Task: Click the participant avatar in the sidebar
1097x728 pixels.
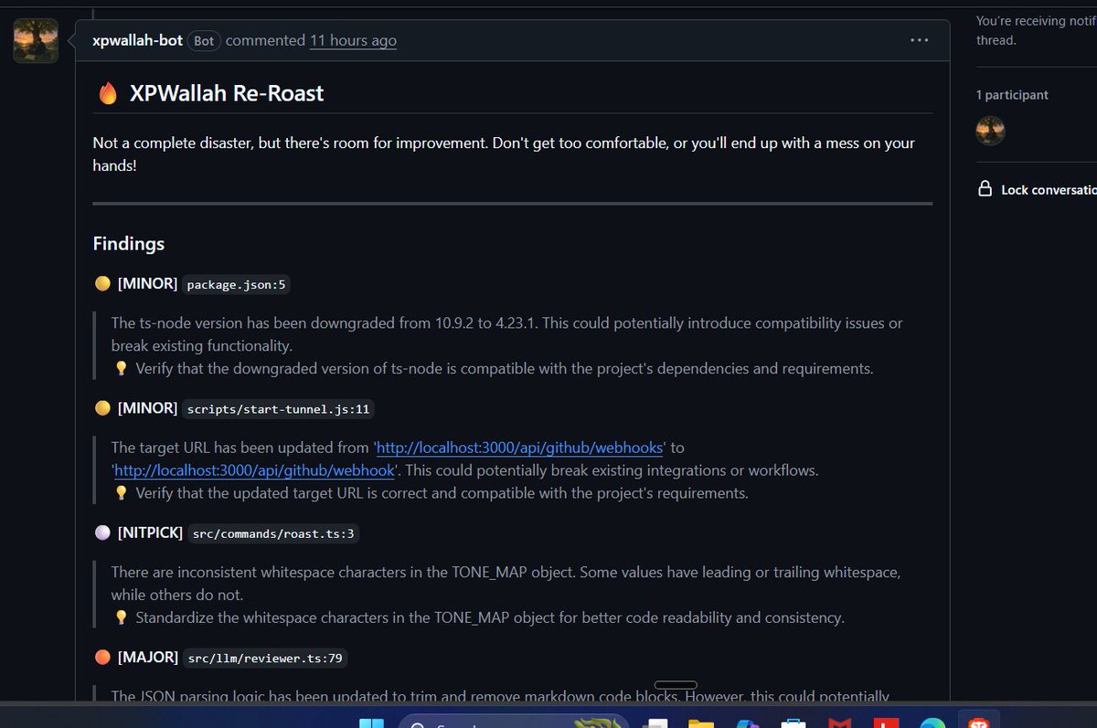Action: click(991, 131)
